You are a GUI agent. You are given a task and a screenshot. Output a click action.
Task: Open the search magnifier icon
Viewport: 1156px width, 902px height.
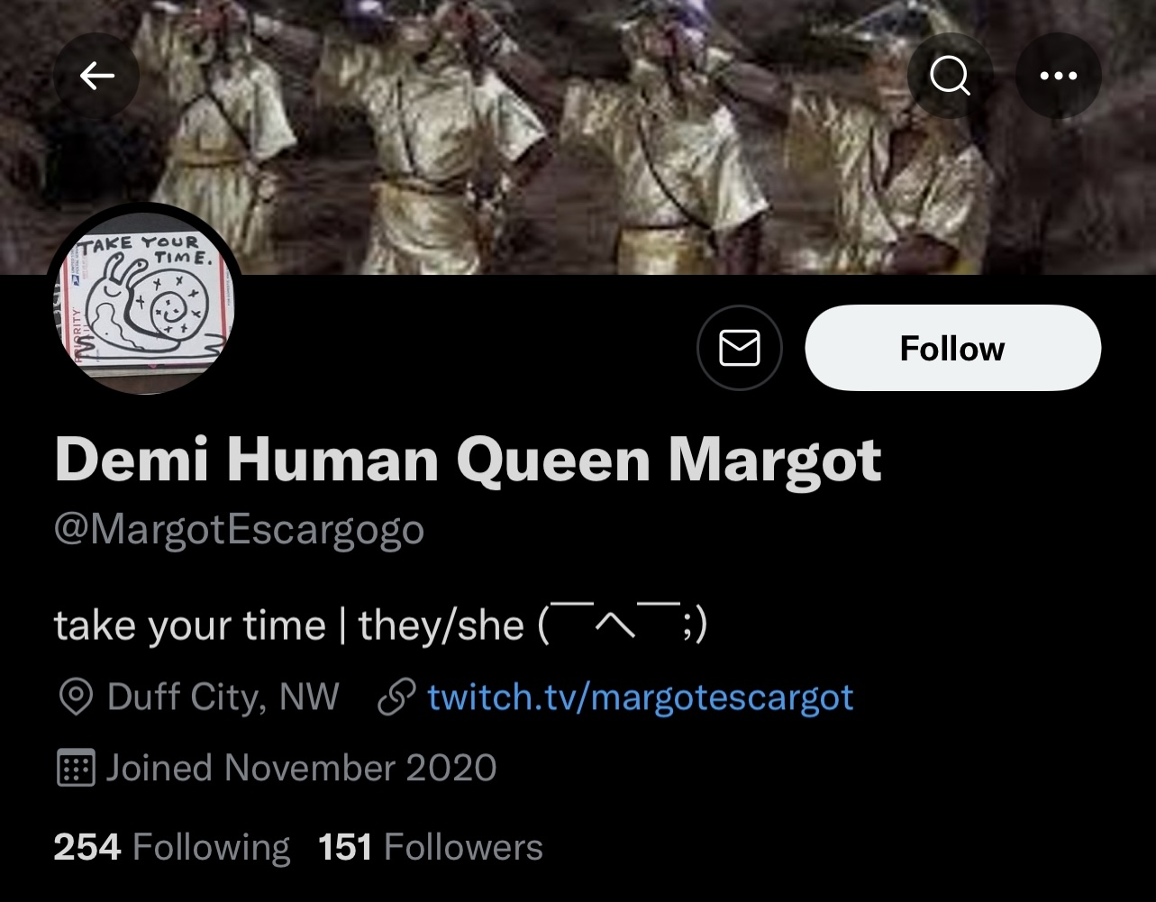click(950, 77)
